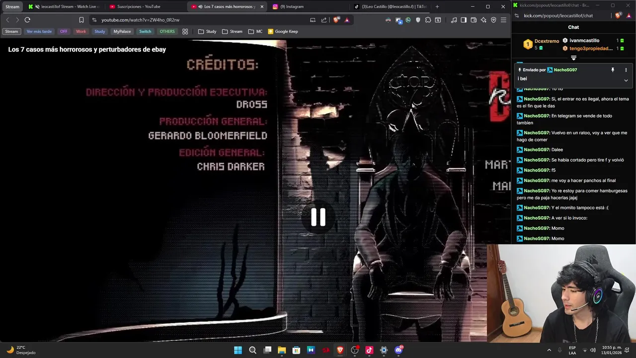Click Dcextremo top gifter name

pos(547,41)
